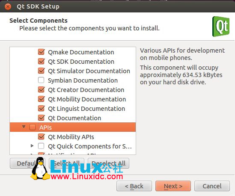
Task: Click the Next > button
Action: click(173, 186)
